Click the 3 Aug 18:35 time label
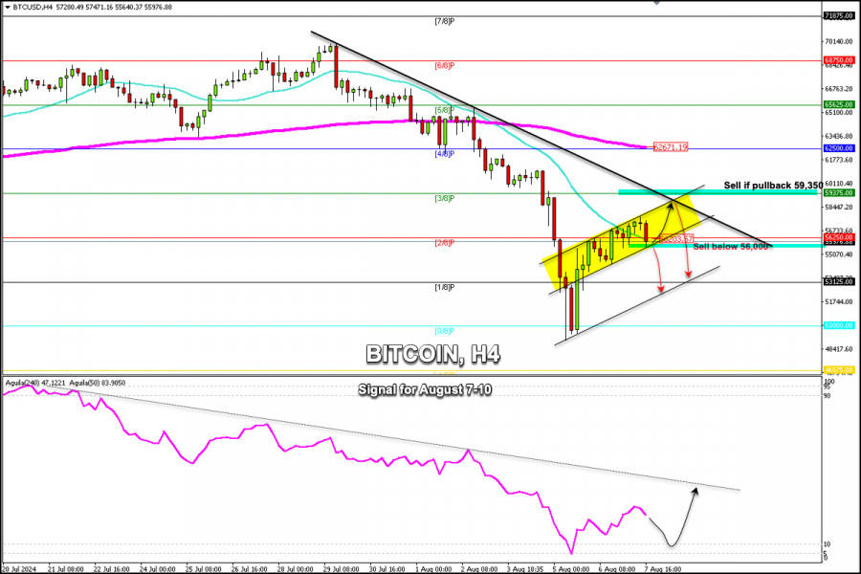Viewport: 861px width, 574px height. click(525, 569)
